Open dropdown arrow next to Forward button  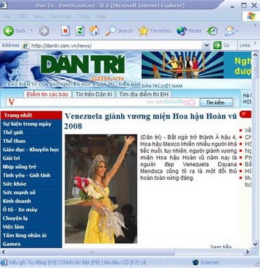pyautogui.click(x=54, y=31)
